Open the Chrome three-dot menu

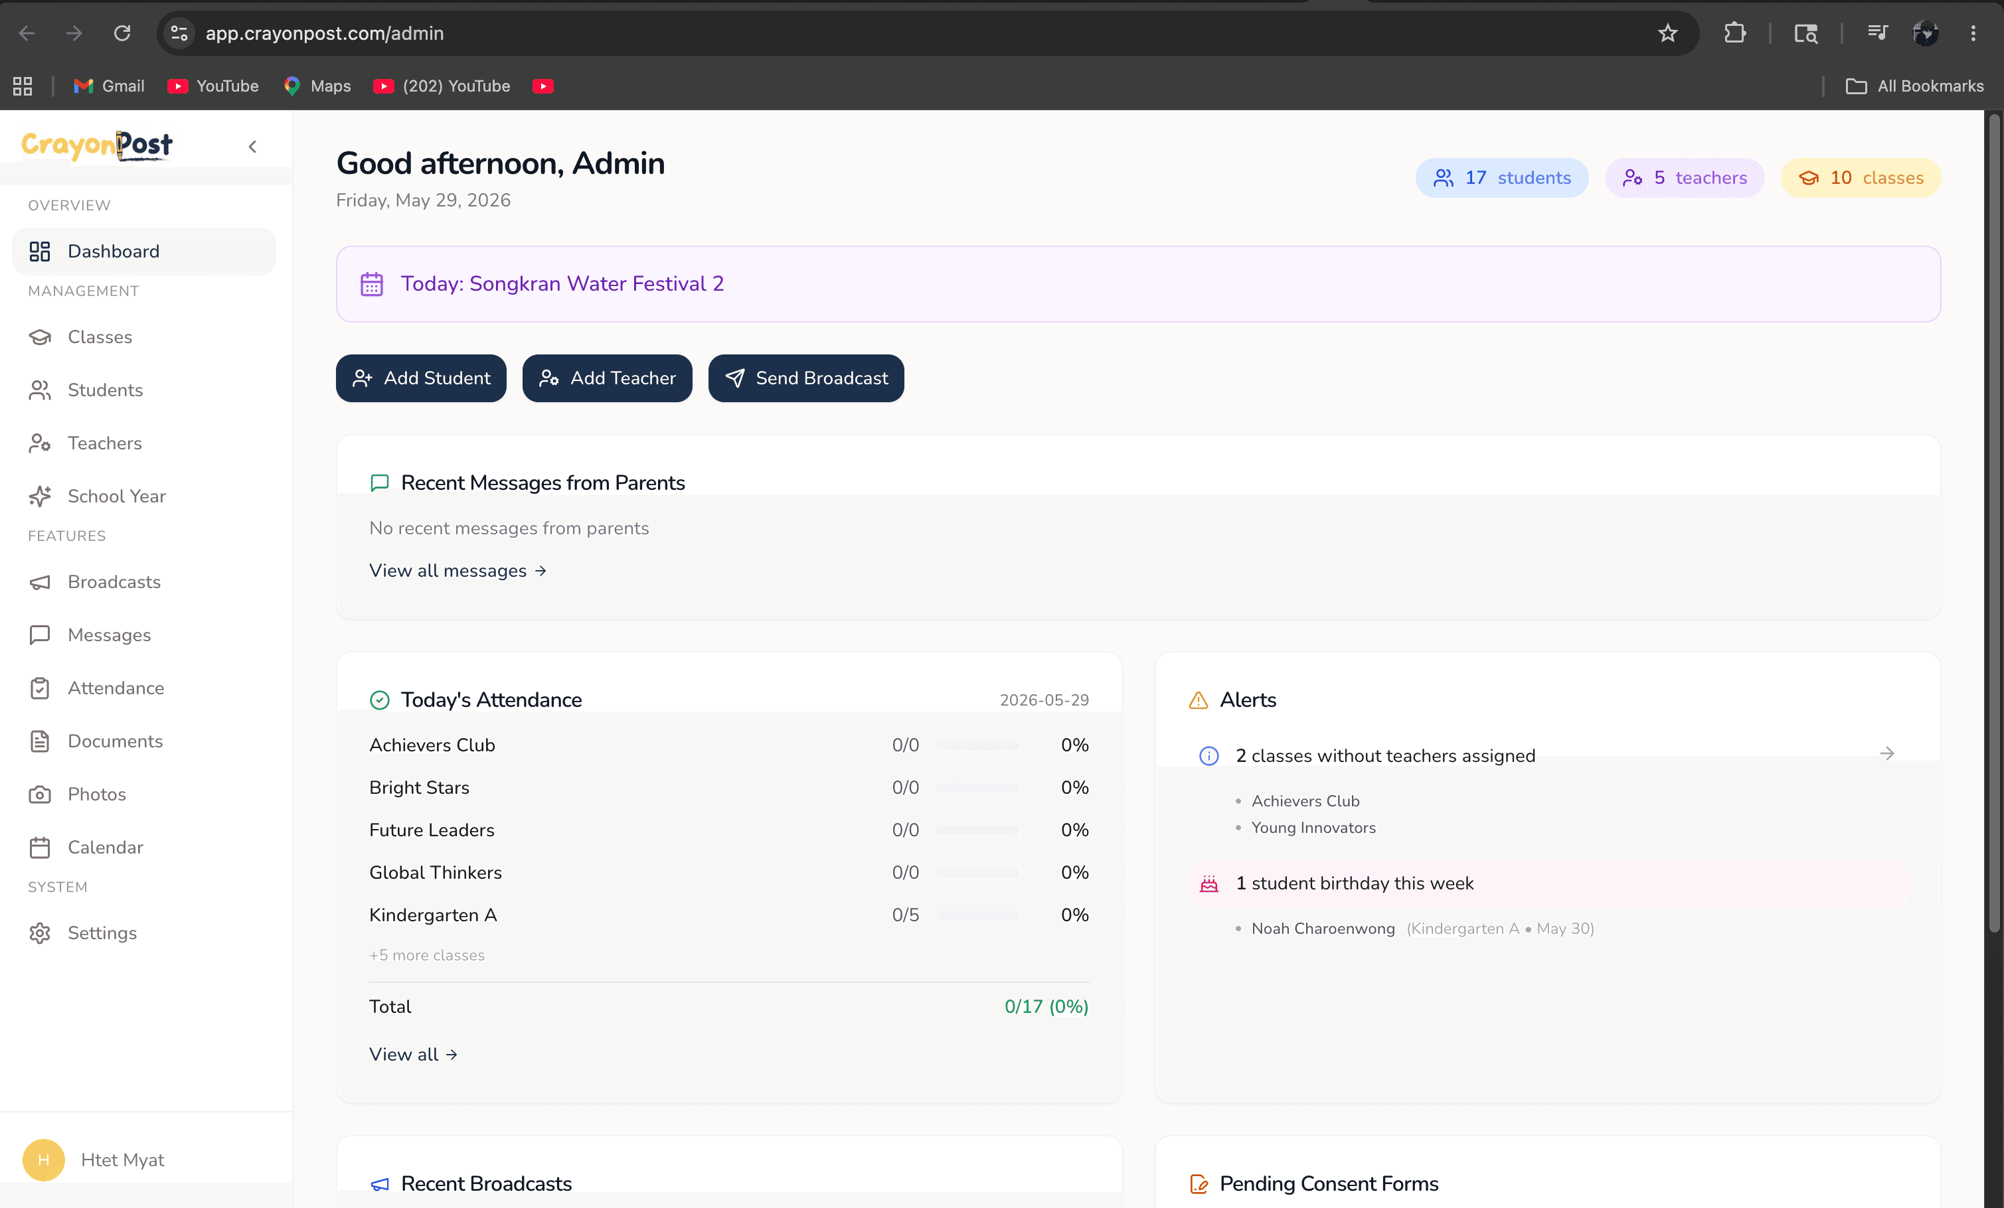tap(1973, 33)
